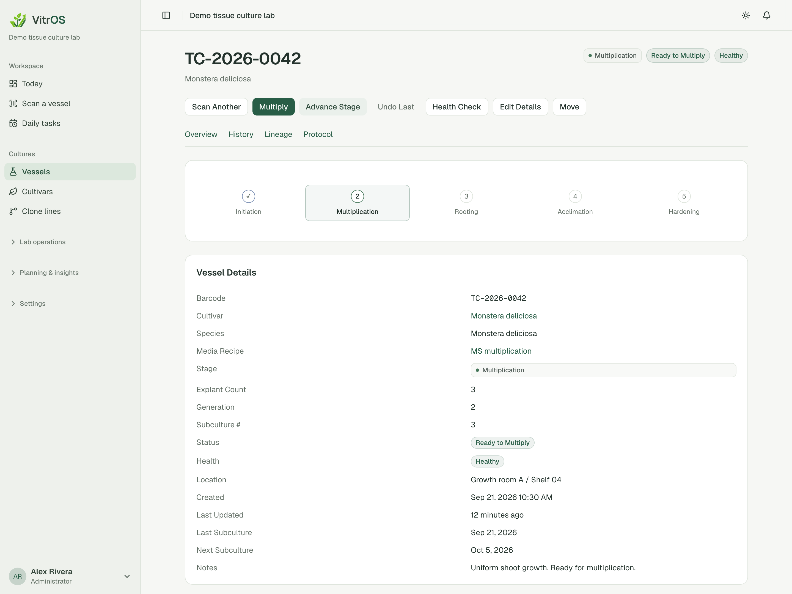Click the Stage field Multiplication badge
The image size is (792, 594).
pos(603,370)
